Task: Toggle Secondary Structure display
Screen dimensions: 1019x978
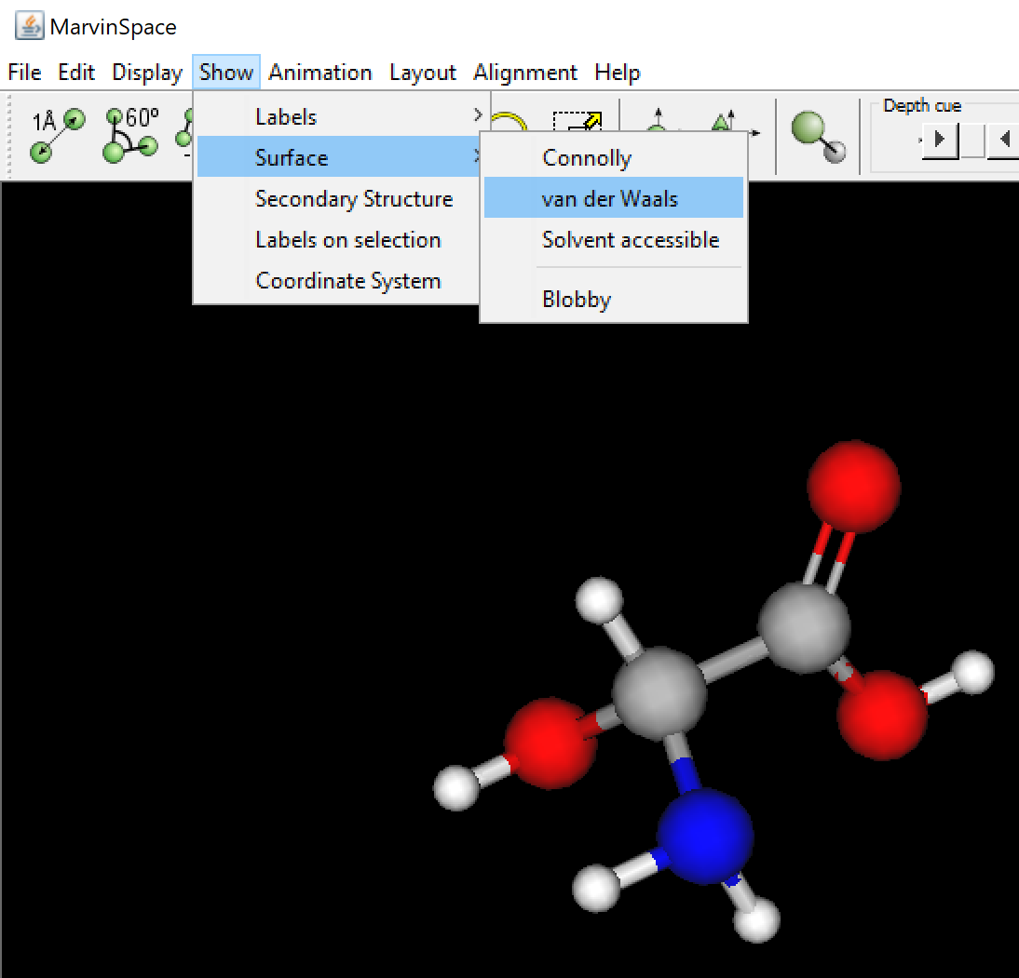Action: [x=354, y=199]
